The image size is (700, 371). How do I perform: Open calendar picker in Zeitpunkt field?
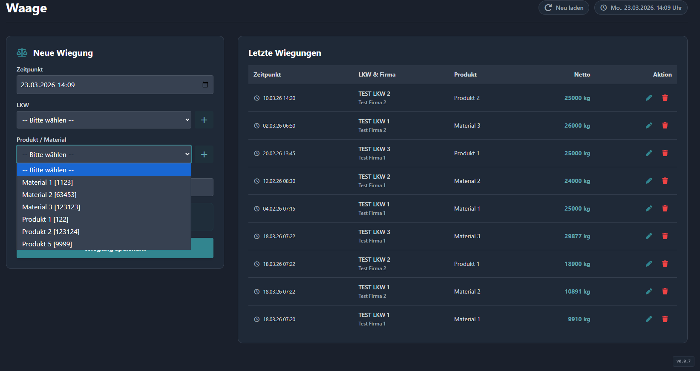point(205,85)
